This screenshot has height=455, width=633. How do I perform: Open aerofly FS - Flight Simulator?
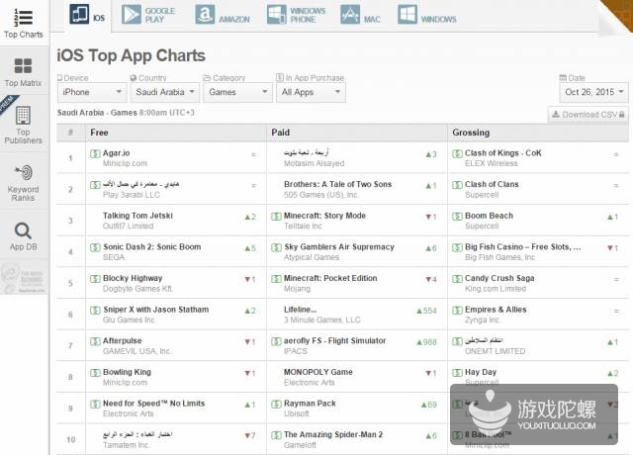334,340
